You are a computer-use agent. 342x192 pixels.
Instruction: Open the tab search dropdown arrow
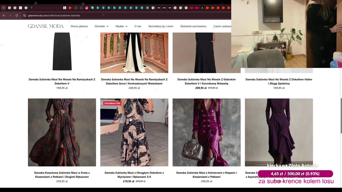(3, 8)
